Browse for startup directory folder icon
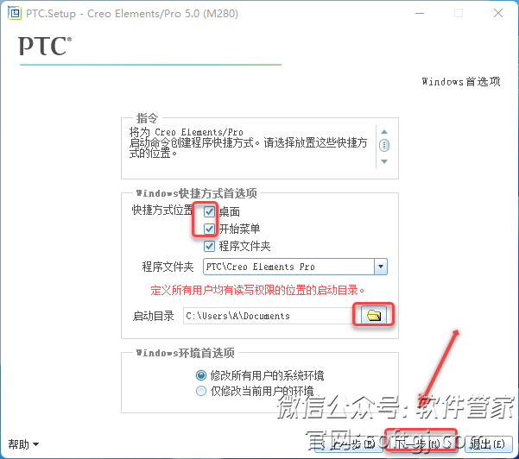 click(373, 315)
